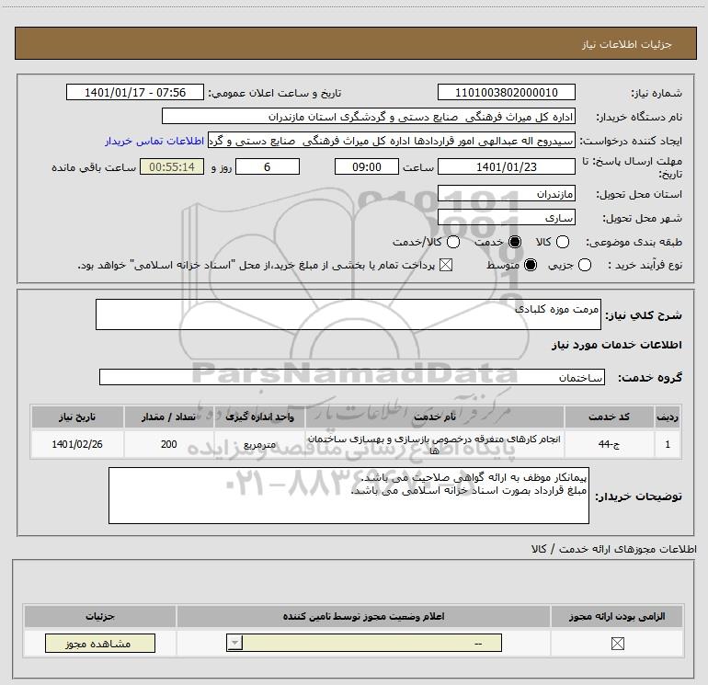
Task: Toggle the Islamic treasury payment checkbox
Action: (x=446, y=265)
